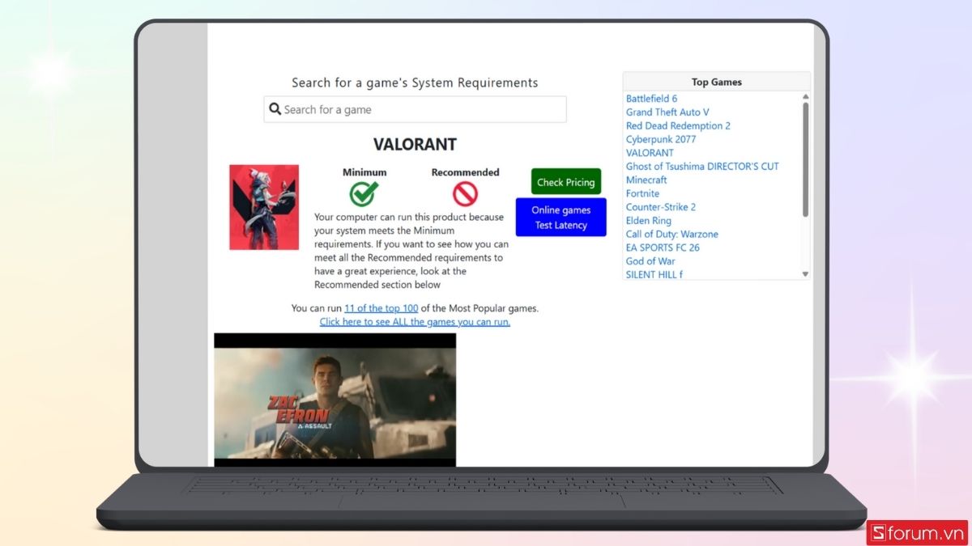Click the red Recommended prohibited icon
Screen dimensions: 972x546
[x=465, y=193]
